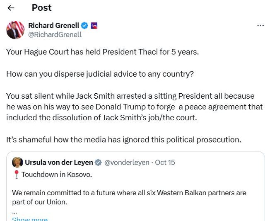Viewport: 265px width, 221px height.
Task: Click the affiliation badge next to Grenell's checkmark
Action: tap(94, 26)
